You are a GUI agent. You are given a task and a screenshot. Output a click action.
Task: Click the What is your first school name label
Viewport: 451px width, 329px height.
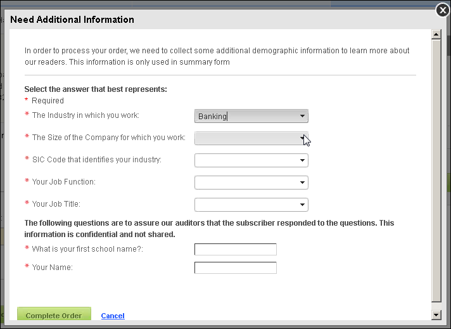click(x=87, y=248)
